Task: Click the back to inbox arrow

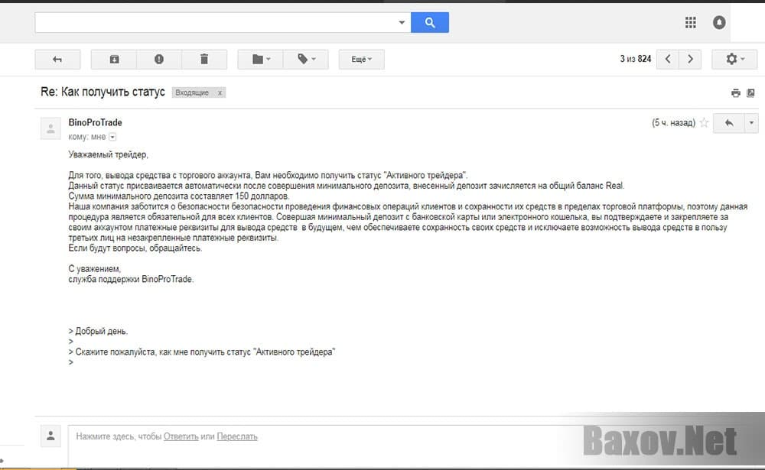Action: tap(57, 59)
